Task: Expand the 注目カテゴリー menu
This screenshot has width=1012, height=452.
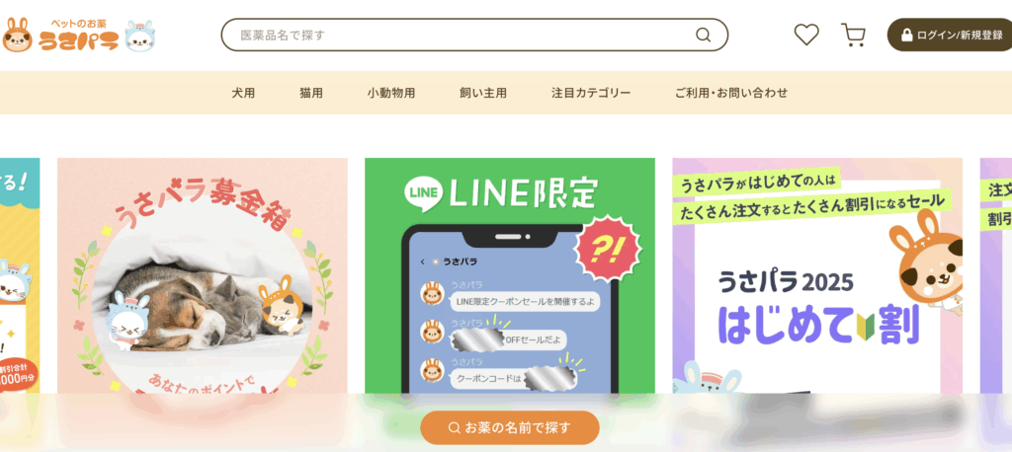Action: [591, 93]
